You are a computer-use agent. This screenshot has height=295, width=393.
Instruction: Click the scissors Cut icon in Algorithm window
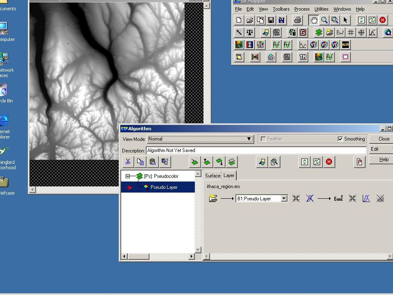tap(128, 162)
